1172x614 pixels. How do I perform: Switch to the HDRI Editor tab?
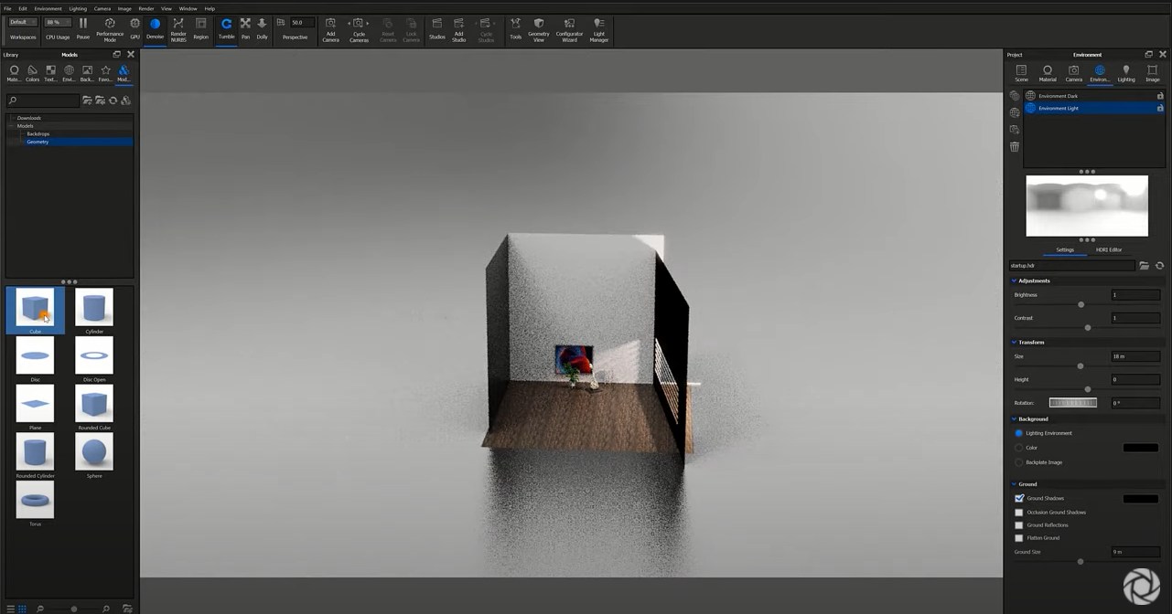[1109, 249]
